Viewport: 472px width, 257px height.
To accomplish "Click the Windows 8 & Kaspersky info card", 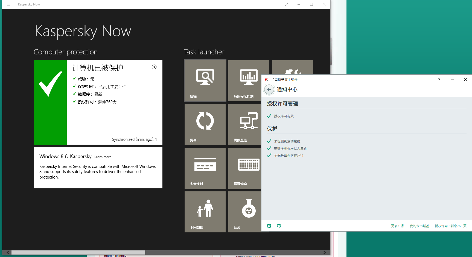I will 98,168.
